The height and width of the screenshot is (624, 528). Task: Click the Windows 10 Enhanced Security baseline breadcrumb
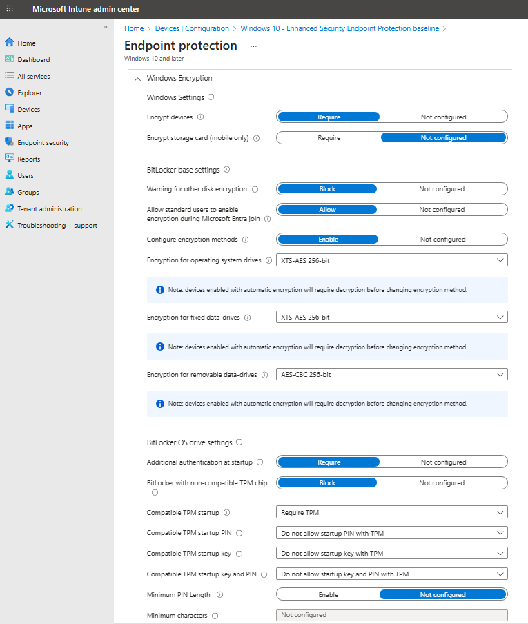(x=340, y=28)
